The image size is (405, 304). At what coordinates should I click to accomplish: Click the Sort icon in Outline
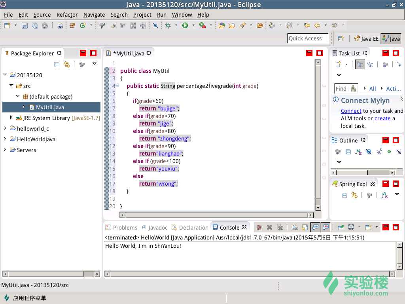pos(358,152)
